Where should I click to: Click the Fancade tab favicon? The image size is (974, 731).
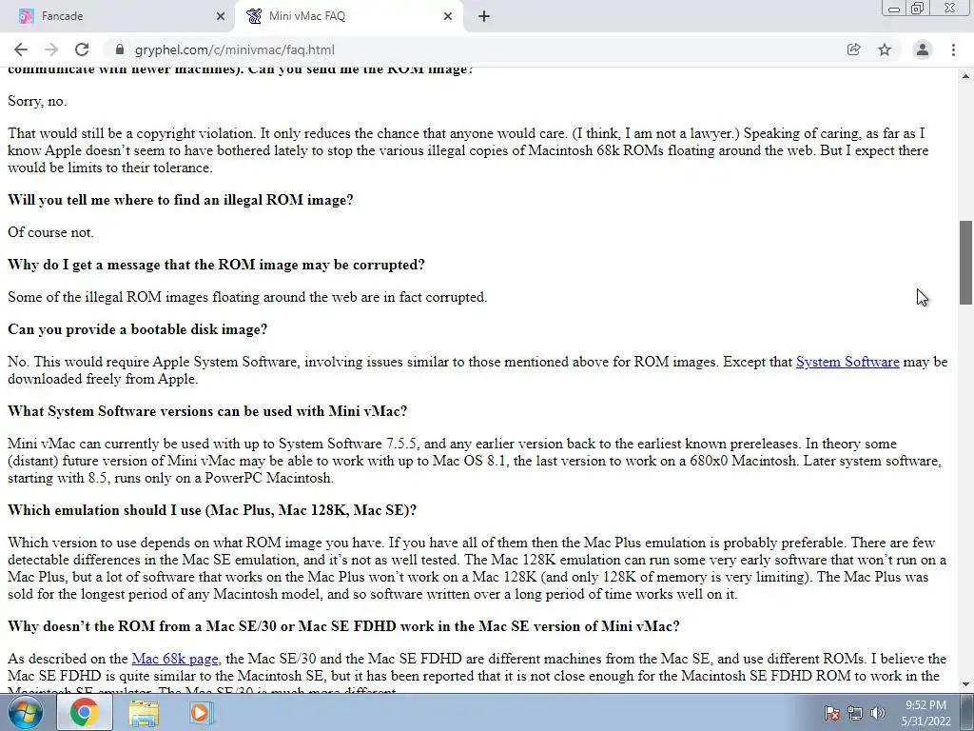26,16
